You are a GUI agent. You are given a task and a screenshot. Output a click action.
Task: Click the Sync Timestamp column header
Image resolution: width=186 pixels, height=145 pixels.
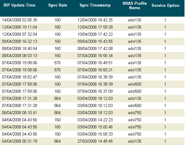pos(95,5)
